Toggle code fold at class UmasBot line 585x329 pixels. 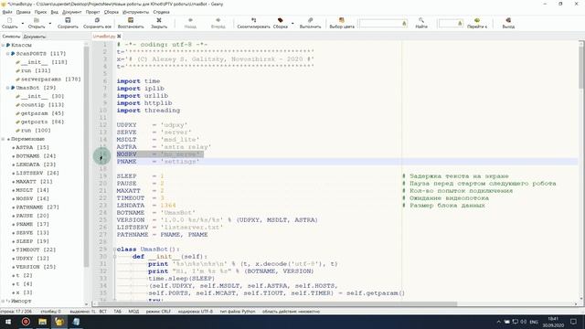(x=114, y=249)
